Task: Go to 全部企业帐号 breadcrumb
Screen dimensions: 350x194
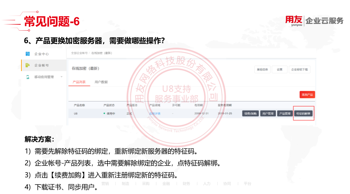Action: (x=79, y=53)
